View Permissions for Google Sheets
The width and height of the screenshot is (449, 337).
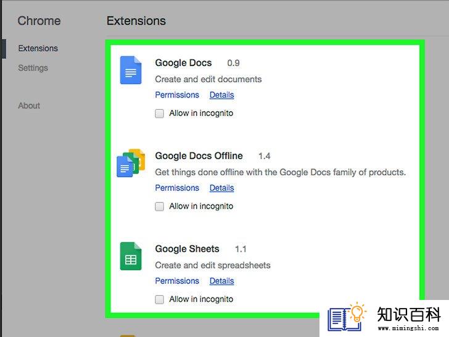click(x=177, y=281)
